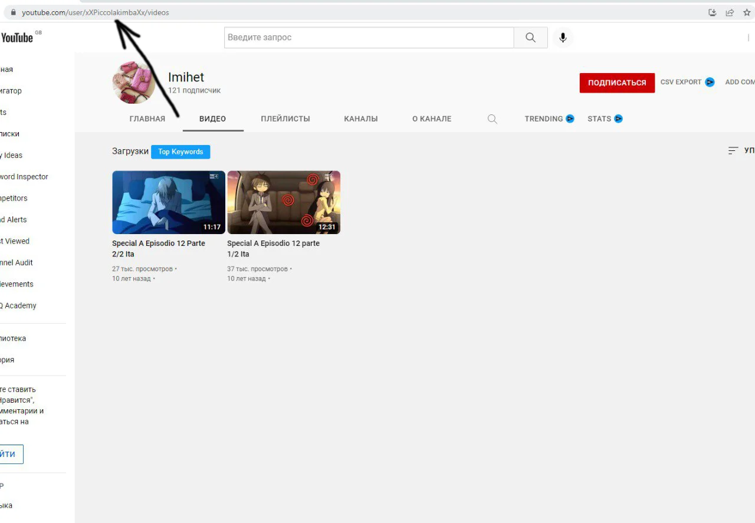Switch to the ГЛАВНАЯ tab

point(147,119)
